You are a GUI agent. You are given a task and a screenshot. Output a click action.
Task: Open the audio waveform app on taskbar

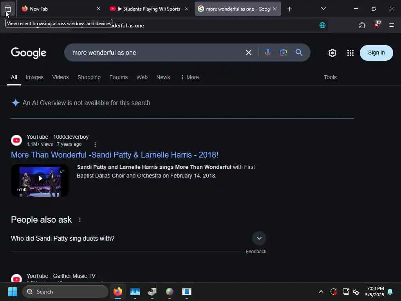pos(135,292)
